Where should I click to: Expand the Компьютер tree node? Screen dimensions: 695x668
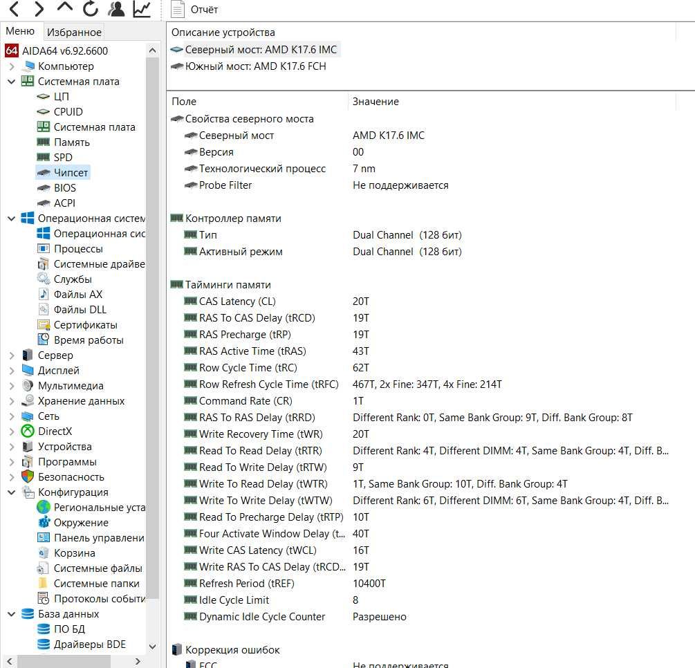coord(12,66)
